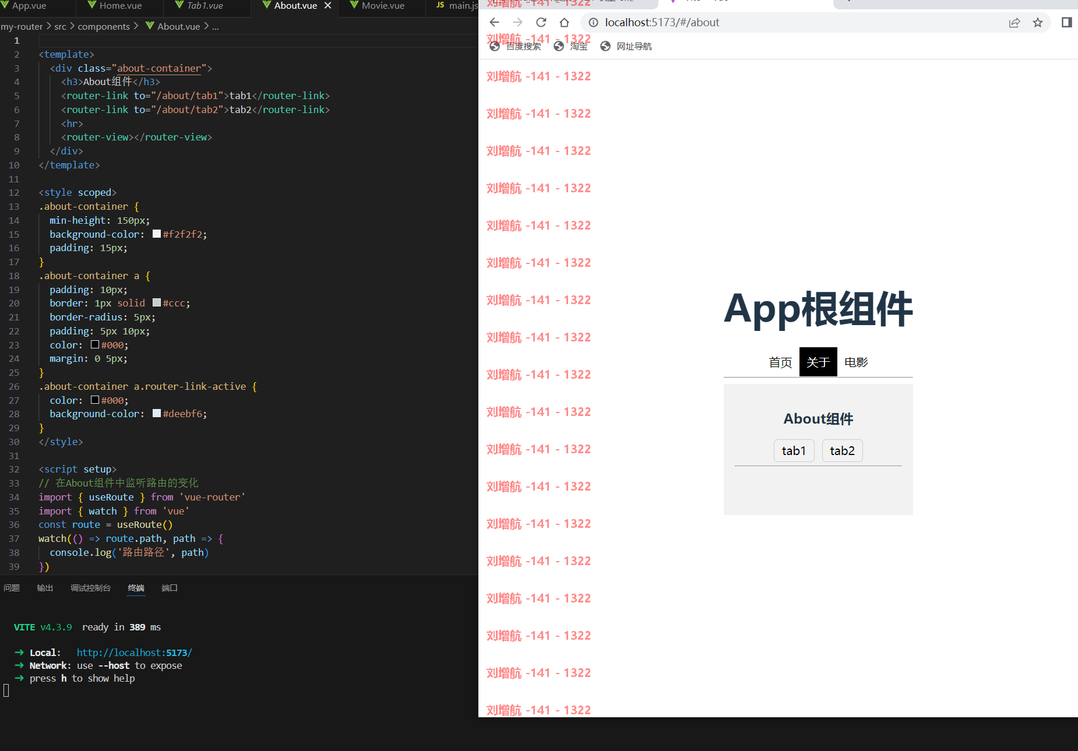Viewport: 1078px width, 751px height.
Task: Click the Vue icon on Home.vue tab
Action: coord(92,5)
